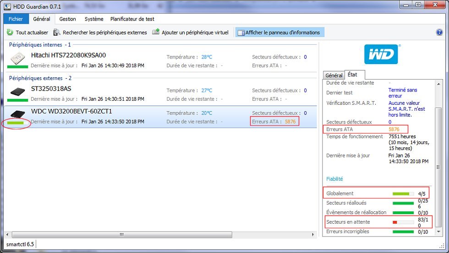Open the Gestion tab
Viewport: 449px width, 253px height.
tap(68, 19)
